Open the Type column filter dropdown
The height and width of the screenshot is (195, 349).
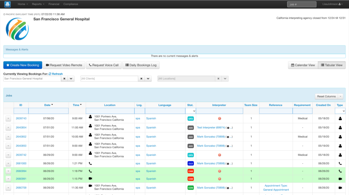click(340, 111)
